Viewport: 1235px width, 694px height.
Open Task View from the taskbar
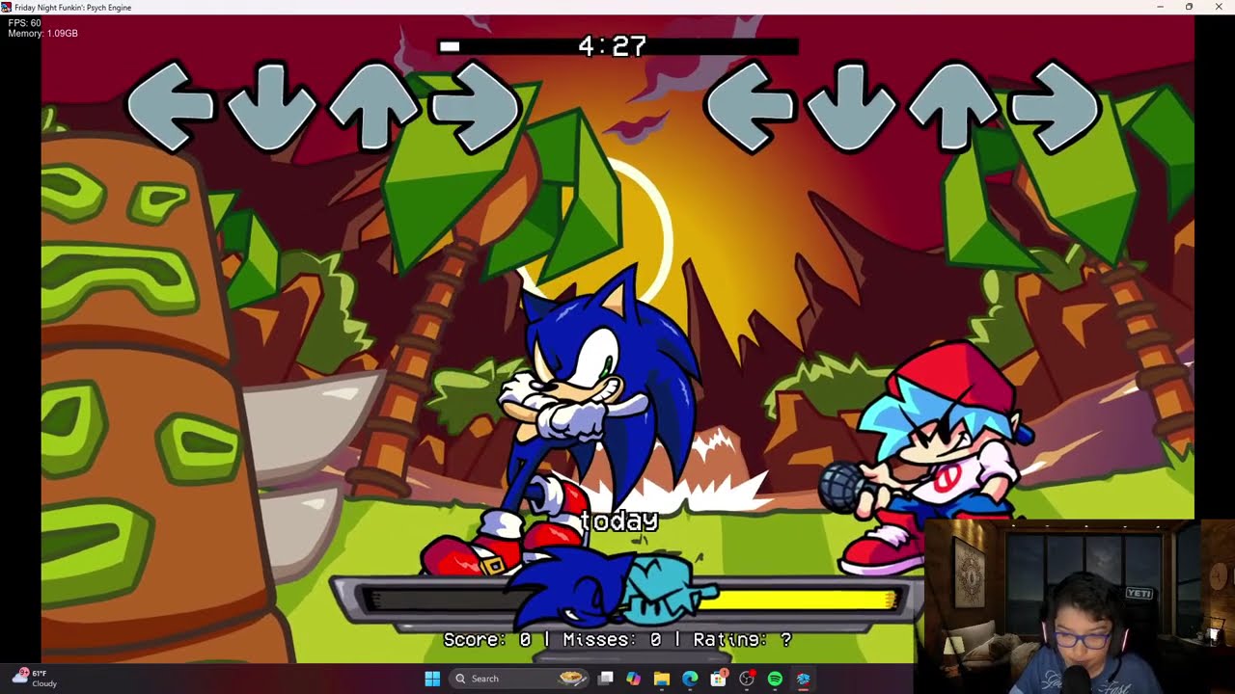coord(606,679)
